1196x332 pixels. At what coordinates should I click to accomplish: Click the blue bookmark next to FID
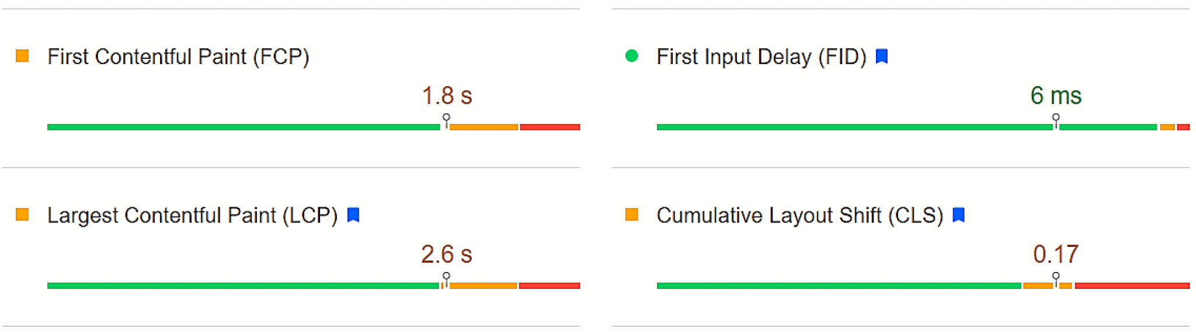click(x=882, y=56)
